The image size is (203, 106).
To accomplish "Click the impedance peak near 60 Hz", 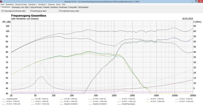I will (41, 77).
